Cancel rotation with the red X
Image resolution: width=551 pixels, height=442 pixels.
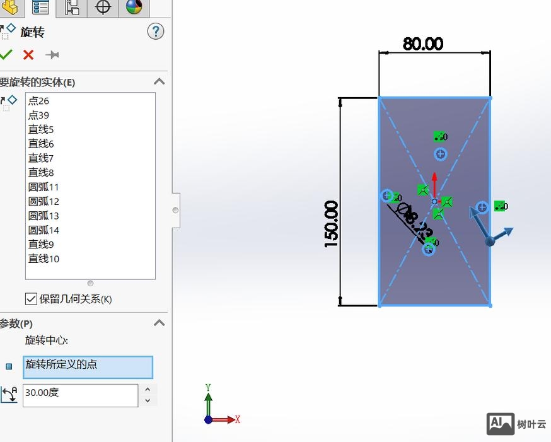tap(28, 55)
